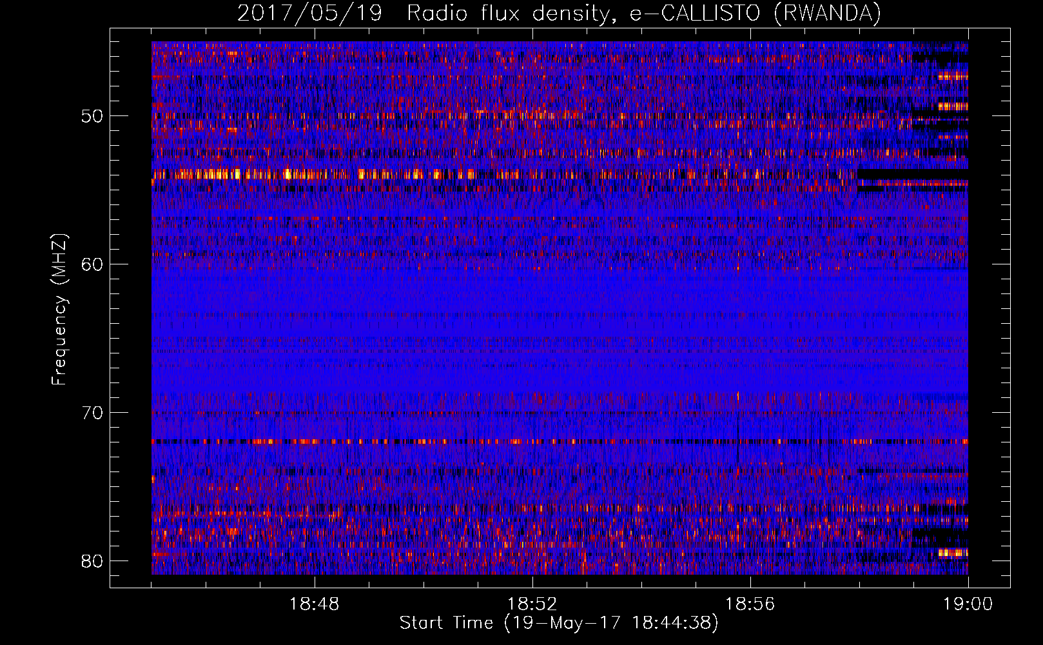Click the time tick label '18:48'
The image size is (1043, 645).
click(315, 604)
